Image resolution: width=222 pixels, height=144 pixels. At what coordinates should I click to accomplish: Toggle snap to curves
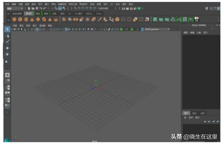point(79,8)
